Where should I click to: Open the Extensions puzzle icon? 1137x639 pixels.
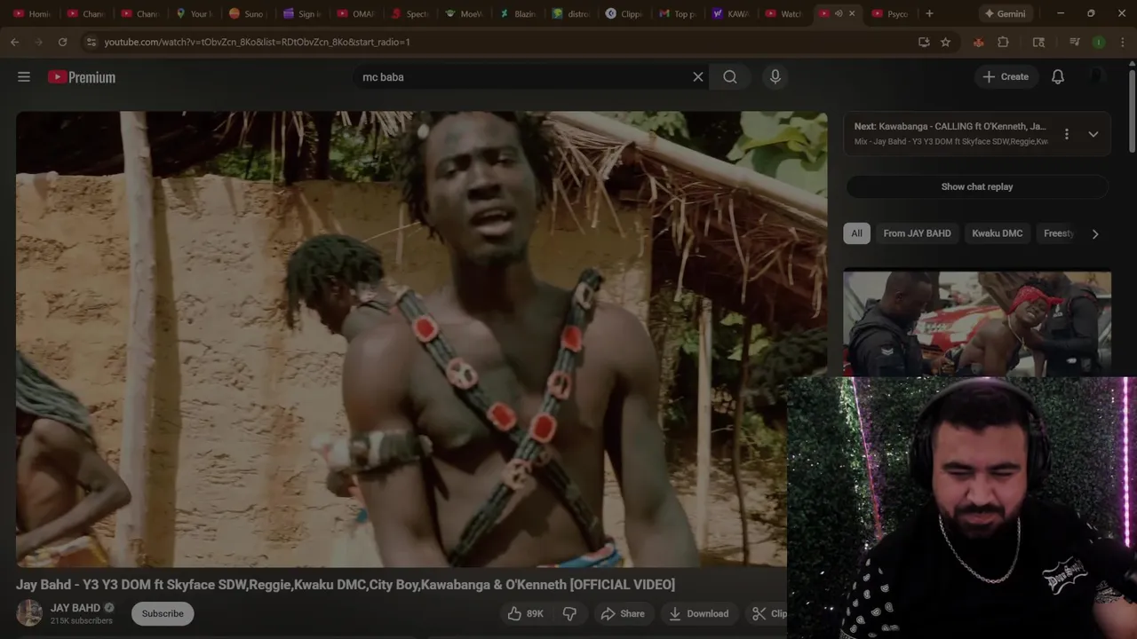[x=1003, y=42]
